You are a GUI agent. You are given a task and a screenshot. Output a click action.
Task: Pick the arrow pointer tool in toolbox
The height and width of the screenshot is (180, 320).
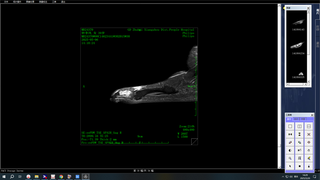tap(290, 166)
